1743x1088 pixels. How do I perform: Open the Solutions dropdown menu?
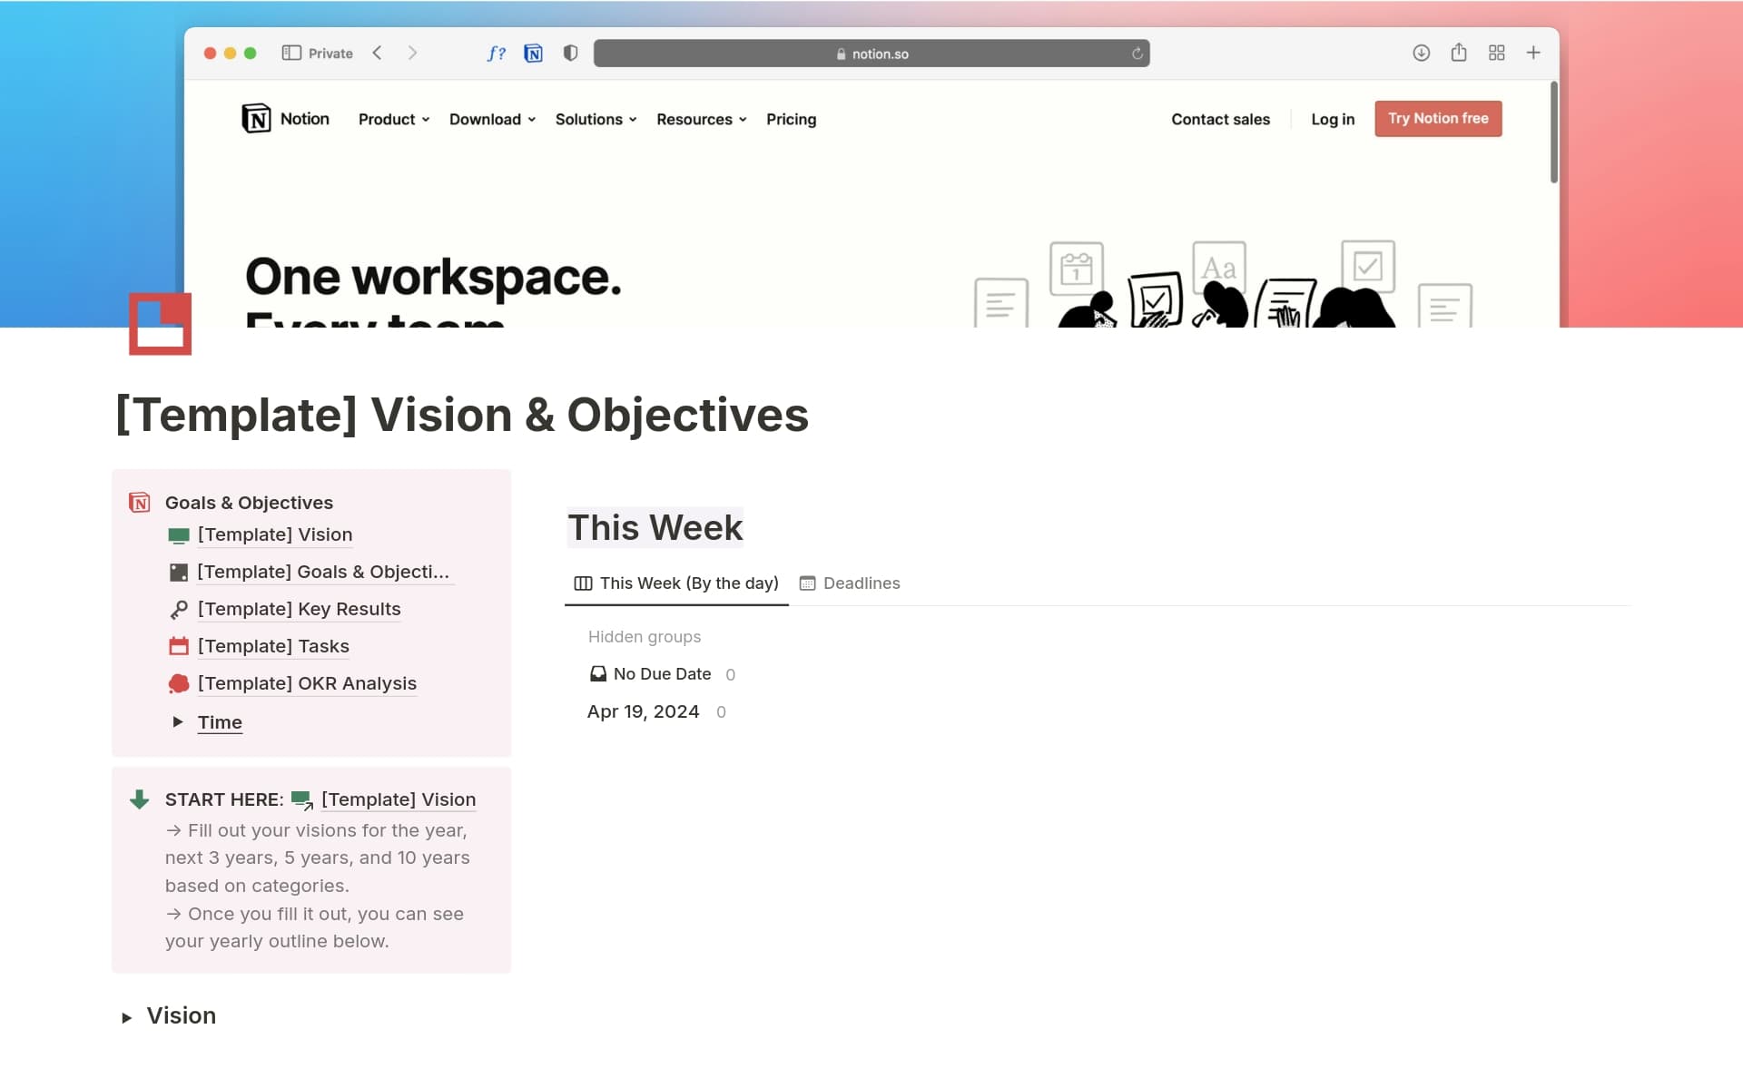click(x=596, y=120)
